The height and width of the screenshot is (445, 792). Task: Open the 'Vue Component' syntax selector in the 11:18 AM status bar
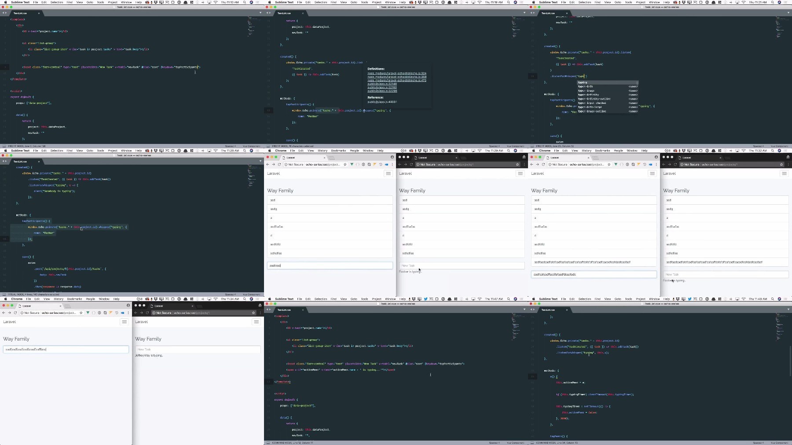515,146
